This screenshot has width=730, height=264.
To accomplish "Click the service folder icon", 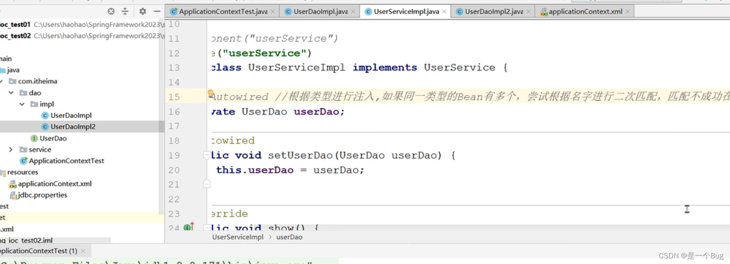I will (23, 149).
